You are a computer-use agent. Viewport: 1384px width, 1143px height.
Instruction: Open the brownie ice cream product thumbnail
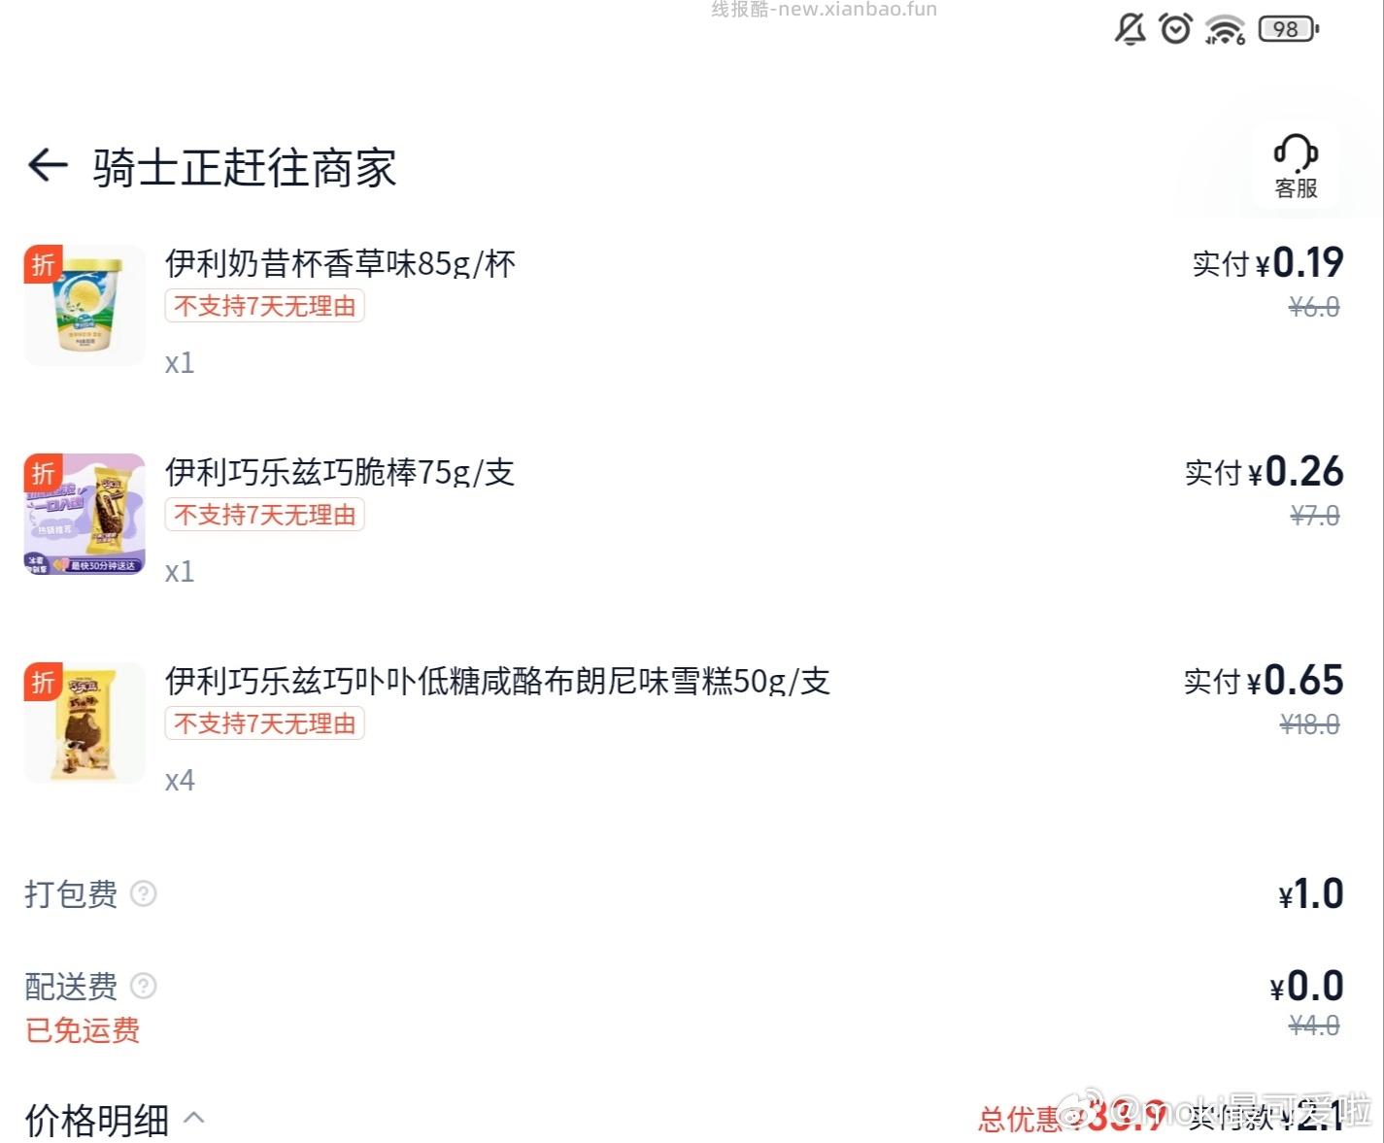pyautogui.click(x=84, y=722)
